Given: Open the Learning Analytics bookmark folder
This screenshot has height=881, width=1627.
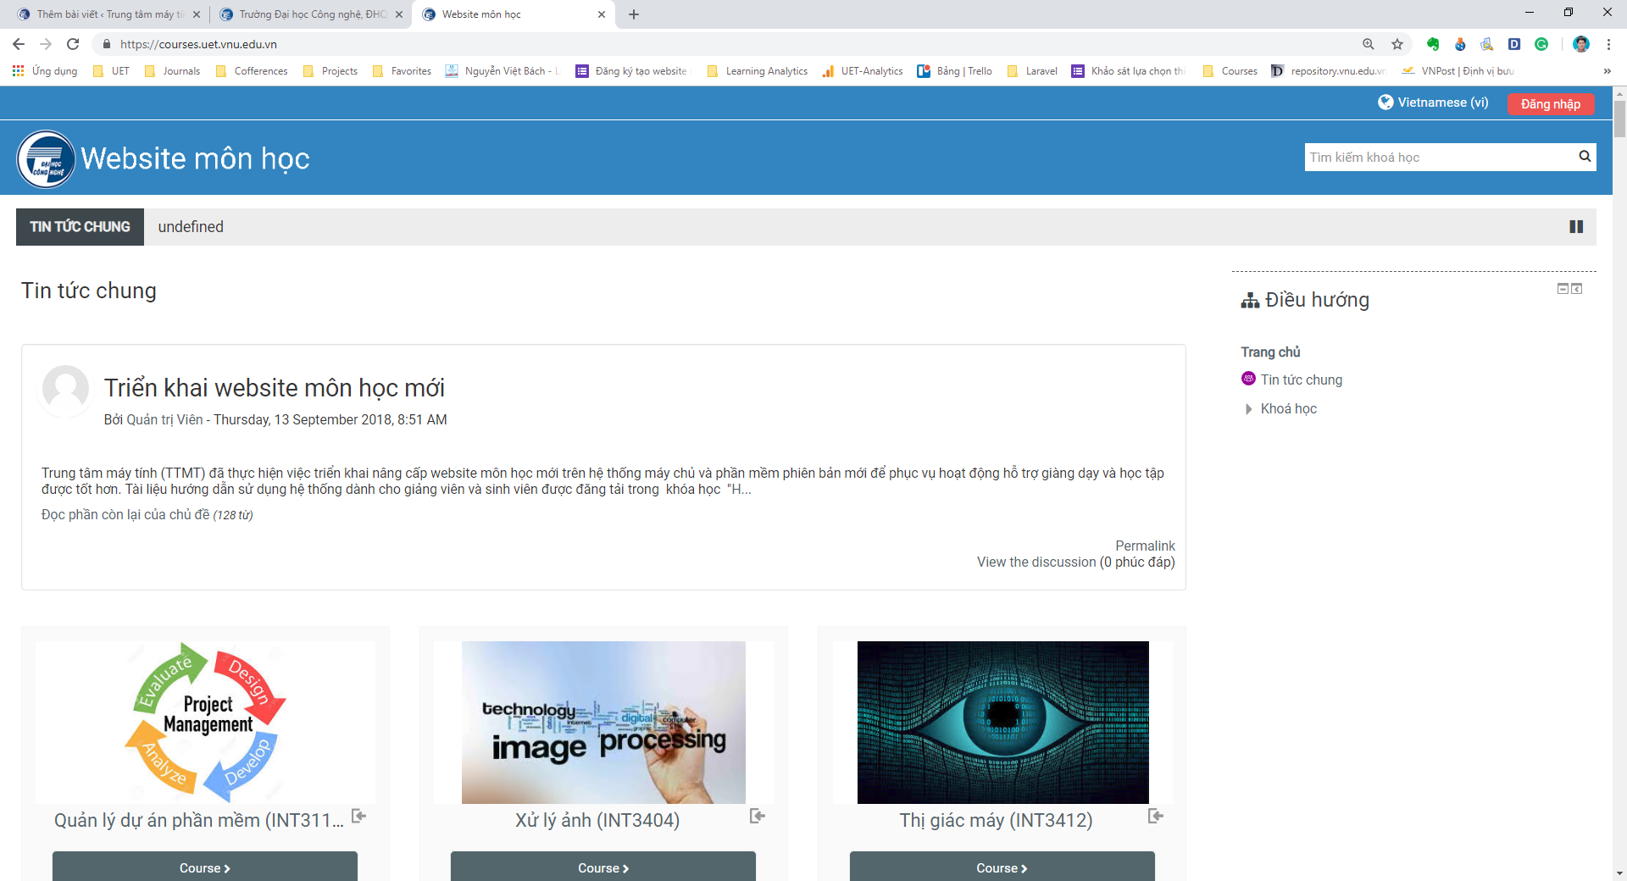Looking at the screenshot, I should pos(758,71).
